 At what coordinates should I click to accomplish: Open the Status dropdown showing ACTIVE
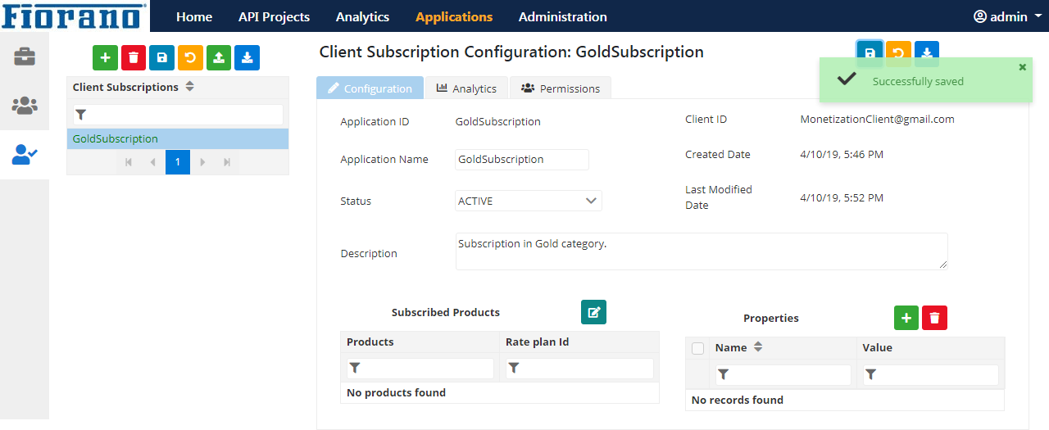click(528, 201)
